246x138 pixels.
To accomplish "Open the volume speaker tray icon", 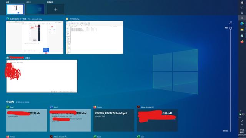I will pyautogui.click(x=240, y=118).
